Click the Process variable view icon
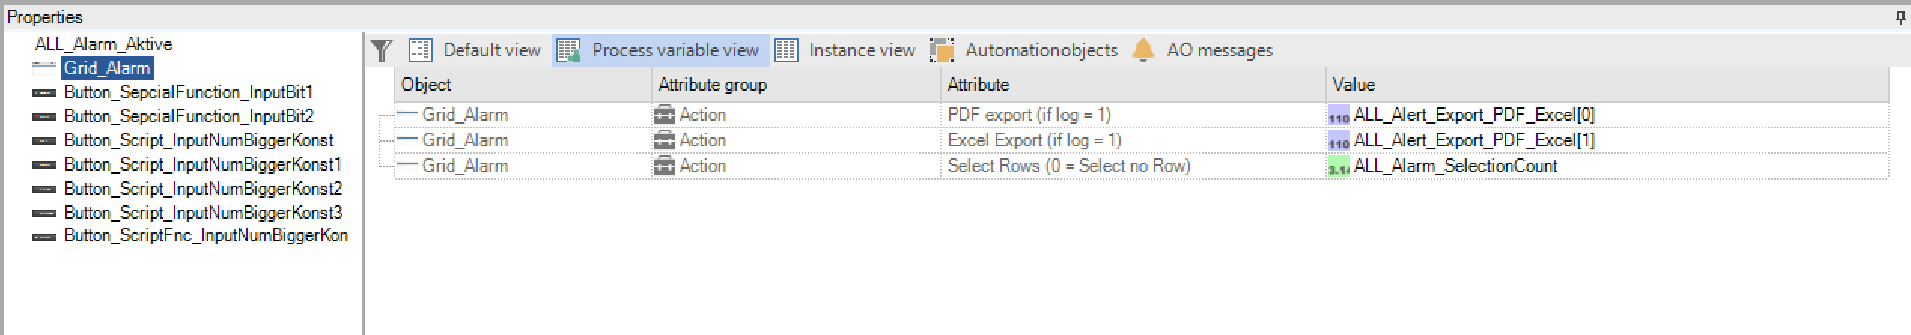 (568, 50)
